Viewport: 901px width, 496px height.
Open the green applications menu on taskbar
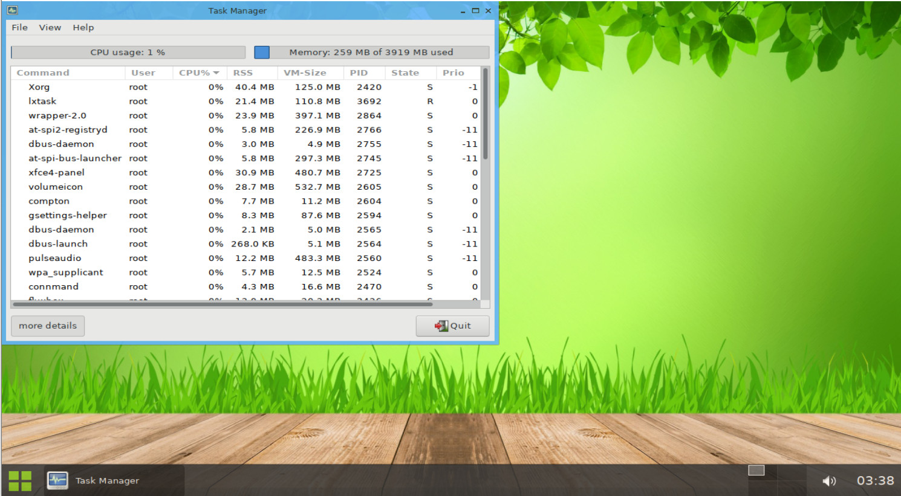(20, 481)
